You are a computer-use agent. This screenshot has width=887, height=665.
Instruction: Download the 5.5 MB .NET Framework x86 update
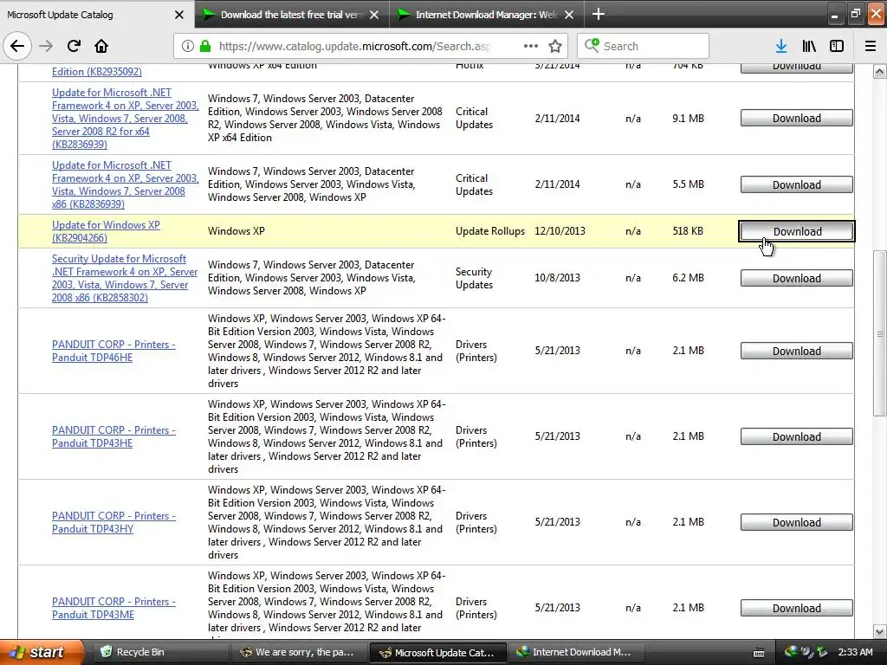point(797,185)
